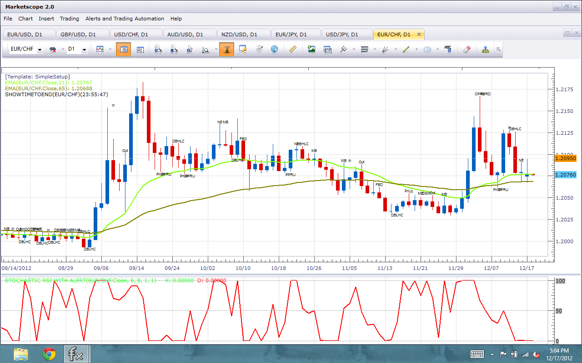Select the ellipse shape tool
The width and height of the screenshot is (582, 363).
point(427,49)
